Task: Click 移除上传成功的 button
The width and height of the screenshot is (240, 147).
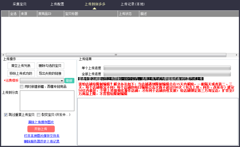Action: point(21,73)
